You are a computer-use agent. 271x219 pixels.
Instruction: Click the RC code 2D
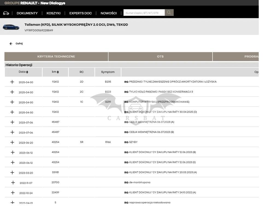82,82
